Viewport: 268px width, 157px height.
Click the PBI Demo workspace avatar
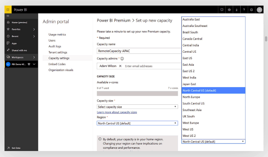click(x=8, y=64)
